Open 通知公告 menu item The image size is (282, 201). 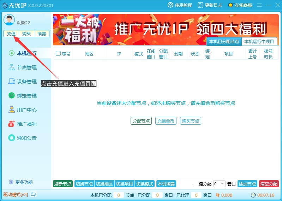[x=26, y=138]
